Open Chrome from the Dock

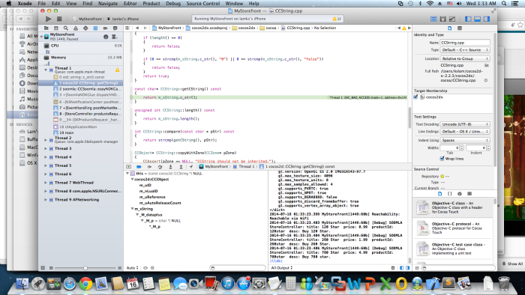point(85,284)
